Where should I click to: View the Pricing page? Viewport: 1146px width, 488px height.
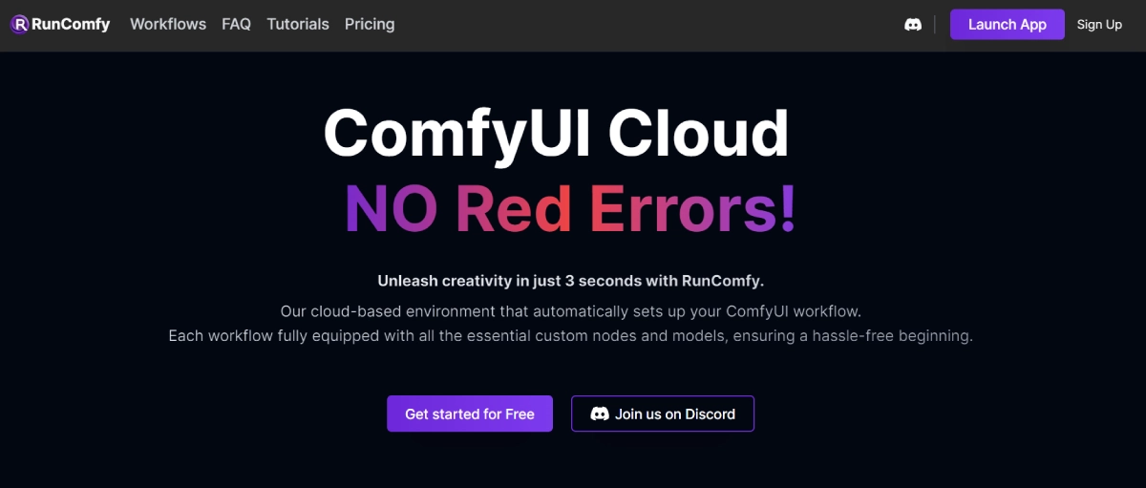370,25
